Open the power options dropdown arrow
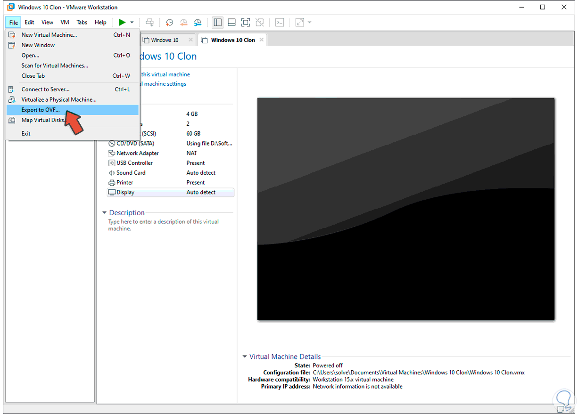 [132, 22]
